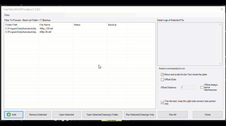Click Open Selected Drawing's Folder button
226x126 pixels.
(x=102, y=115)
